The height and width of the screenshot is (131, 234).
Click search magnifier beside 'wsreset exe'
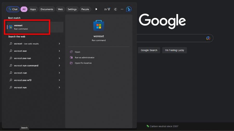11,51
